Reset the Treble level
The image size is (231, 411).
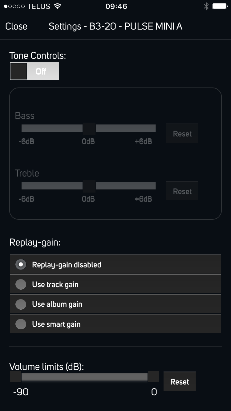(182, 191)
